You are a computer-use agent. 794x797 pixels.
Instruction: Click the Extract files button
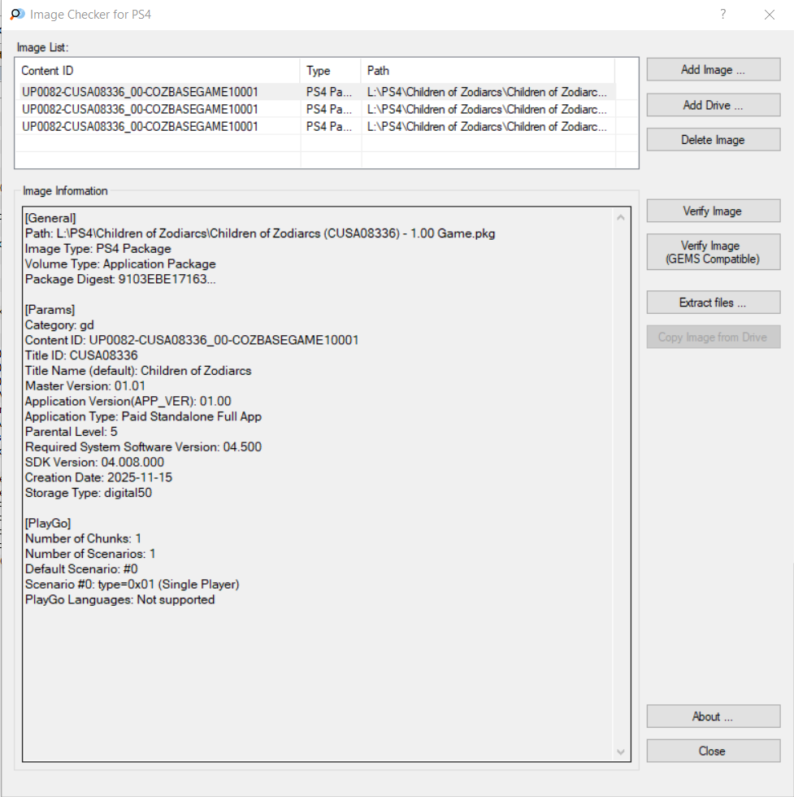pos(713,303)
